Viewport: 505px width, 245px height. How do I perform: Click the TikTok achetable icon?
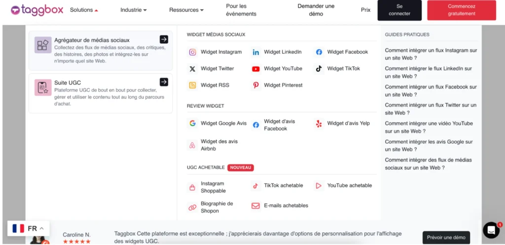tap(256, 185)
